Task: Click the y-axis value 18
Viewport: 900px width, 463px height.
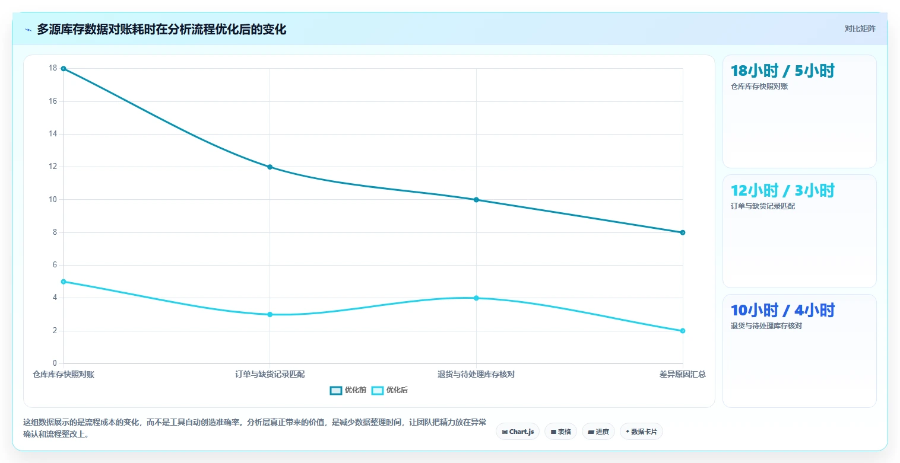Action: click(53, 68)
